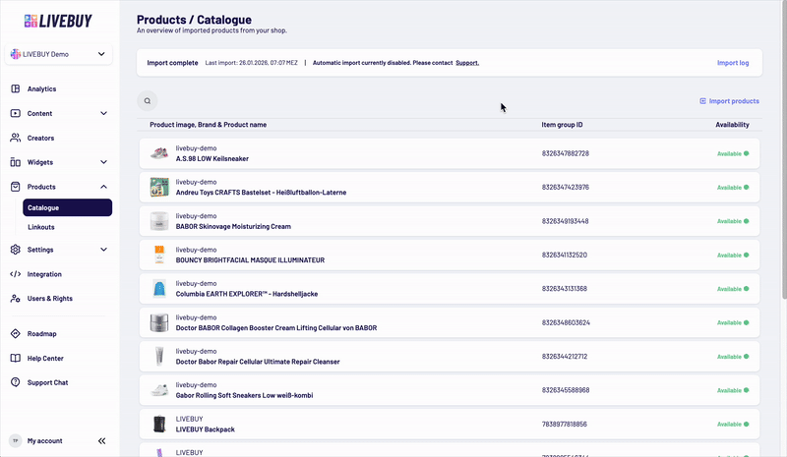Screen dimensions: 787x457
Task: Click the Integration code icon
Action: click(16, 274)
